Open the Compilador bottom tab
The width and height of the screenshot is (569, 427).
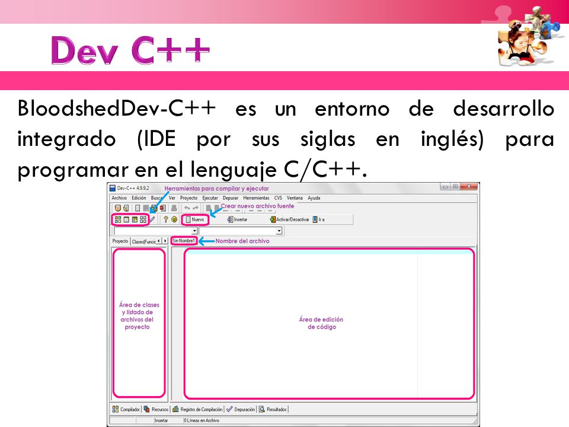click(x=126, y=409)
